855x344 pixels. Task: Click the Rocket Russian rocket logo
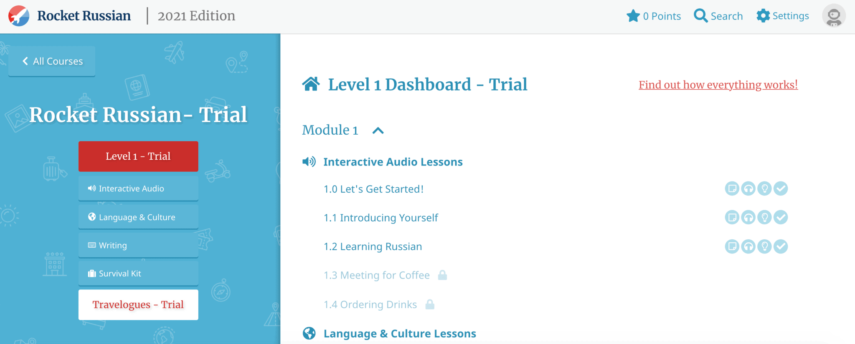(x=18, y=16)
